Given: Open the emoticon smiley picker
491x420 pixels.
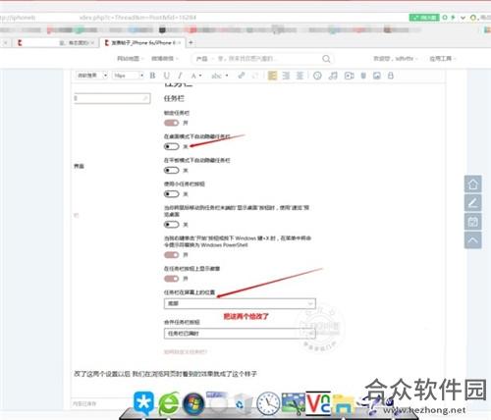Looking at the screenshot, I should [x=317, y=76].
